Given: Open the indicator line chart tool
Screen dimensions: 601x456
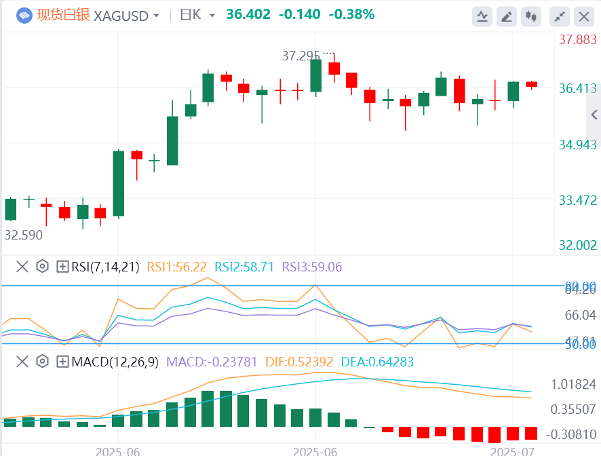Looking at the screenshot, I should pyautogui.click(x=482, y=16).
